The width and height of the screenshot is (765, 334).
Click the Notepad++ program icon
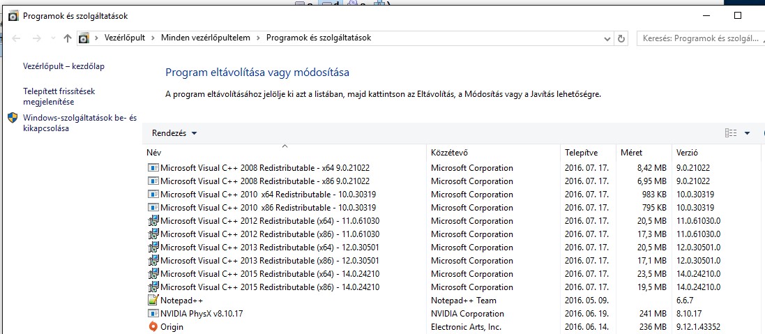coord(153,300)
